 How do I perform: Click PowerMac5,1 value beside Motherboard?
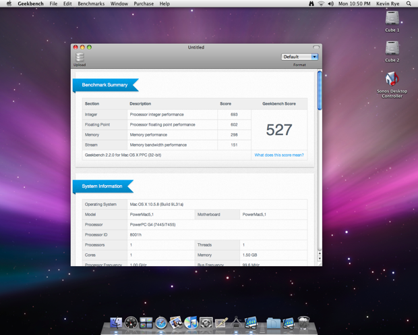pos(254,215)
